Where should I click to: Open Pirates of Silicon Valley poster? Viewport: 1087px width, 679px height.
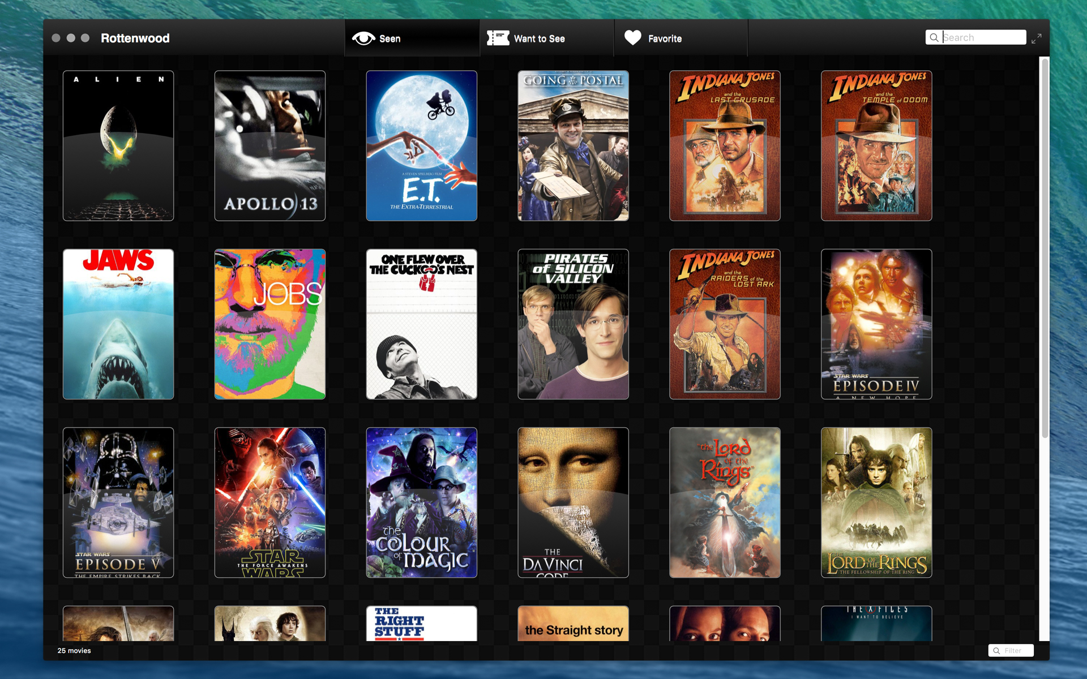574,324
